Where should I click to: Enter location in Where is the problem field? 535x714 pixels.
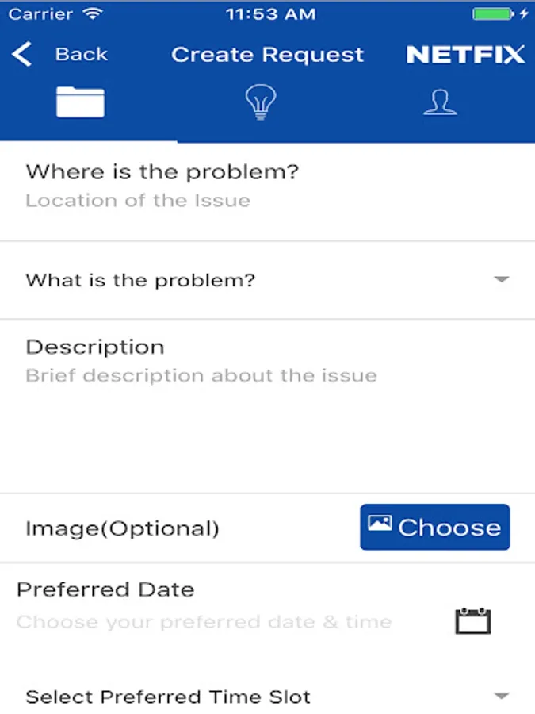coord(138,200)
